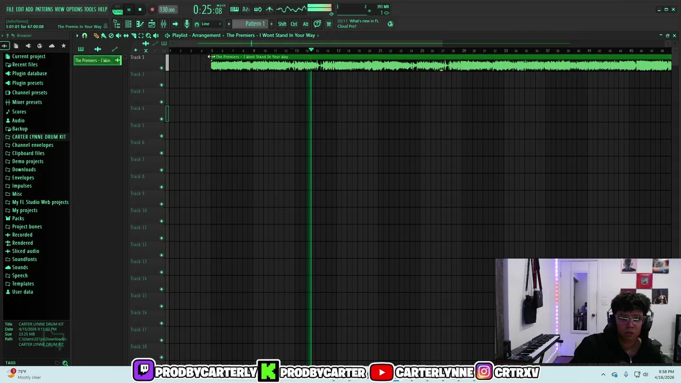Click the record transport button
Viewport: 681px width, 383px height.
[x=152, y=10]
